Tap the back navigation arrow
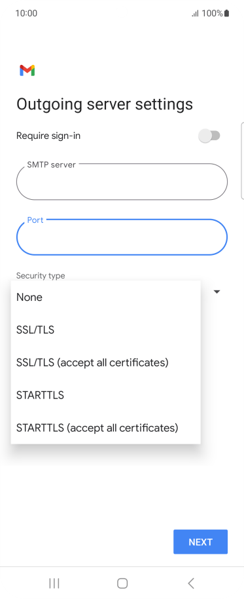This screenshot has width=244, height=599. pyautogui.click(x=191, y=583)
